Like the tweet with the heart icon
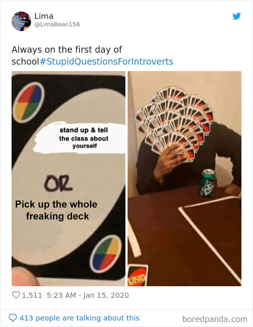Image resolution: width=253 pixels, height=327 pixels. (x=16, y=295)
